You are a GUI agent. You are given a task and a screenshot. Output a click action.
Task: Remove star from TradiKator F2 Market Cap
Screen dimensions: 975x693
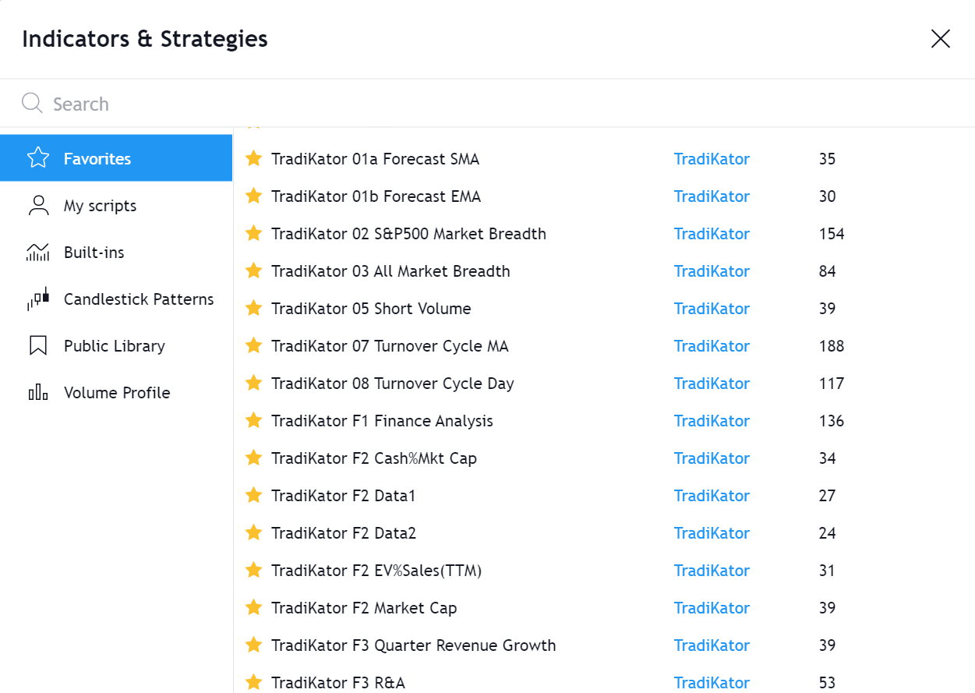click(253, 607)
